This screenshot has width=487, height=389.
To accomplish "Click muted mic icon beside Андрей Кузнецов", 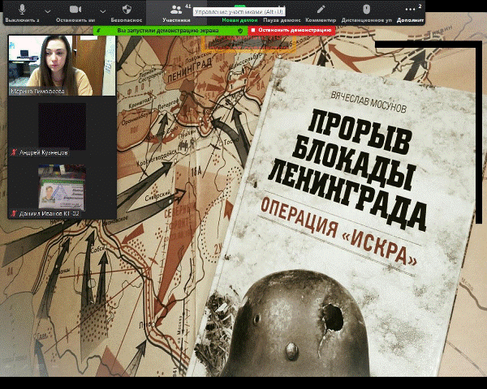I will click(x=13, y=152).
